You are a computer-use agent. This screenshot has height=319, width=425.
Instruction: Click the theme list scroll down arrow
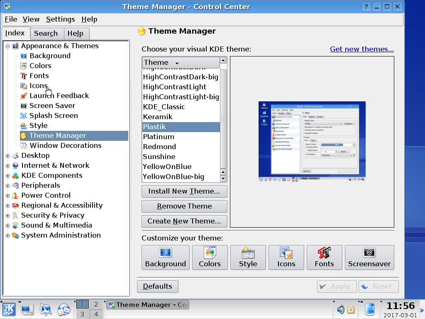coord(223,179)
